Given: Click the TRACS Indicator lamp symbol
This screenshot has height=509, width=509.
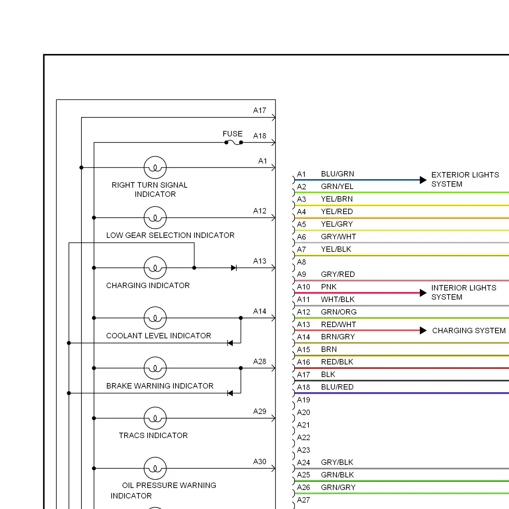Looking at the screenshot, I should coord(155,418).
